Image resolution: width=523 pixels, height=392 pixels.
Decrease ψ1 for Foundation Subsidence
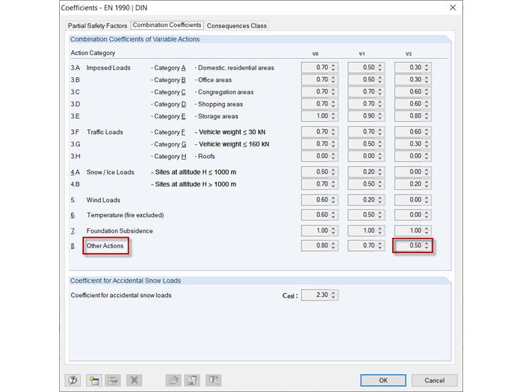click(x=380, y=233)
